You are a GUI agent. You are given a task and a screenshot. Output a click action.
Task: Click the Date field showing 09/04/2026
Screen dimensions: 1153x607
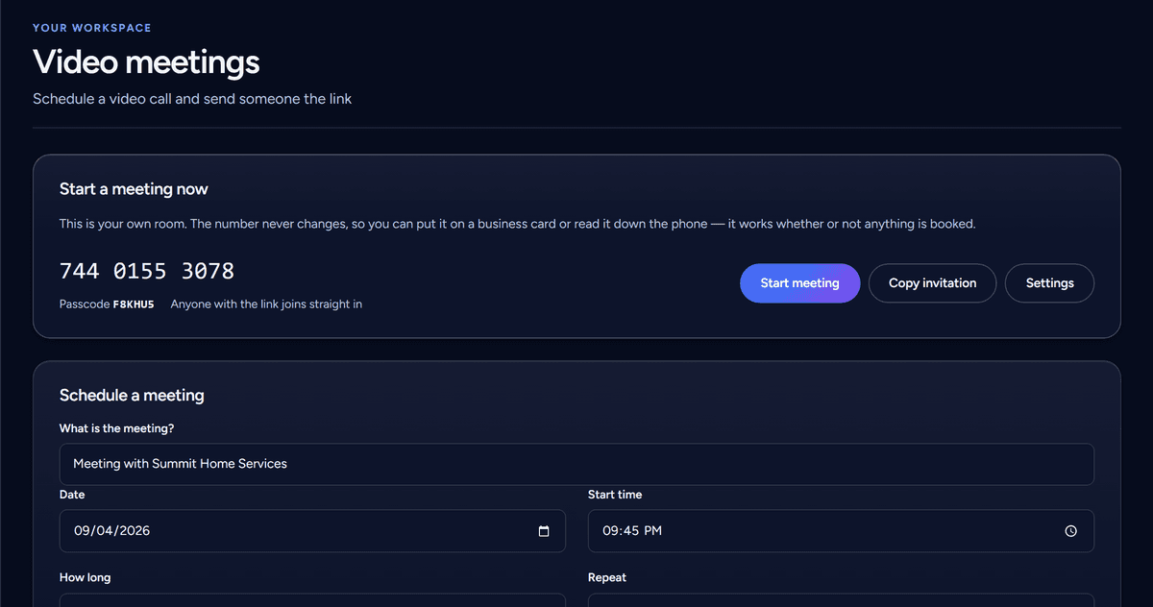[x=312, y=531]
